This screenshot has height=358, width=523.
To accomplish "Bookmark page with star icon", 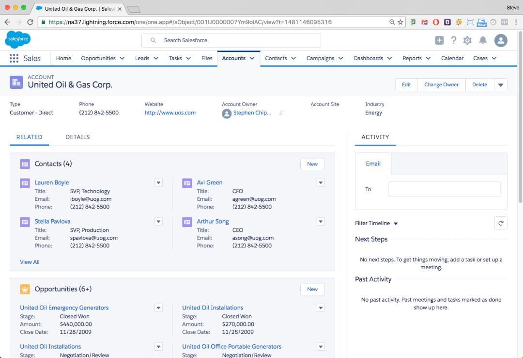I will 400,22.
